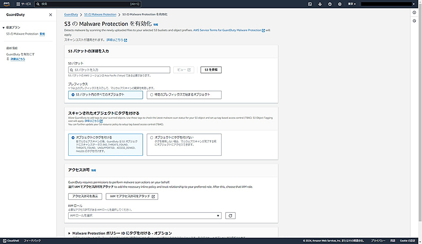Click the S3 bucket input field

pyautogui.click(x=119, y=70)
